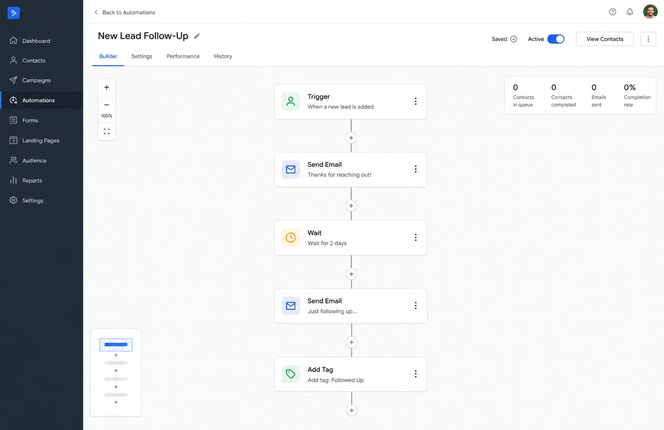664x430 pixels.
Task: Click the Trigger person icon
Action: pyautogui.click(x=291, y=101)
